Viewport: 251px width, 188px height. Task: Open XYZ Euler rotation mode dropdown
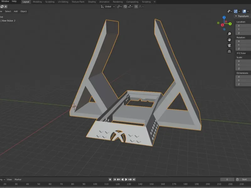(x=243, y=53)
